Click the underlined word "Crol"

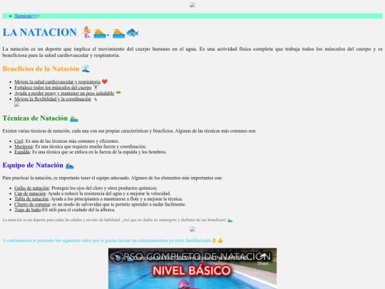[19, 141]
